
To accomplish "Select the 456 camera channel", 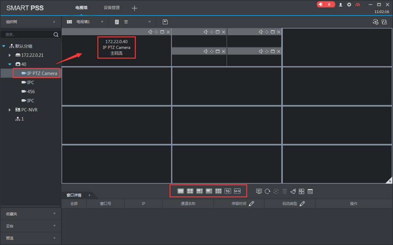I will [x=31, y=91].
